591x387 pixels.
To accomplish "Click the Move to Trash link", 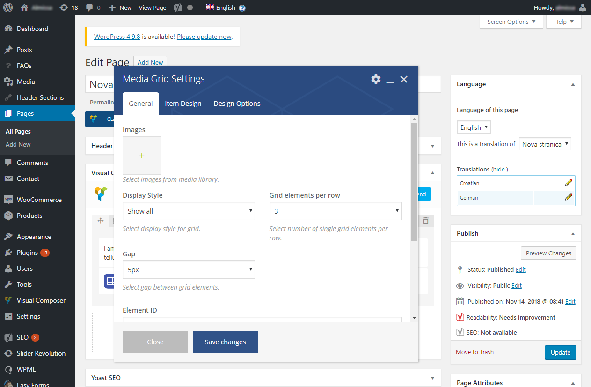I will [474, 352].
